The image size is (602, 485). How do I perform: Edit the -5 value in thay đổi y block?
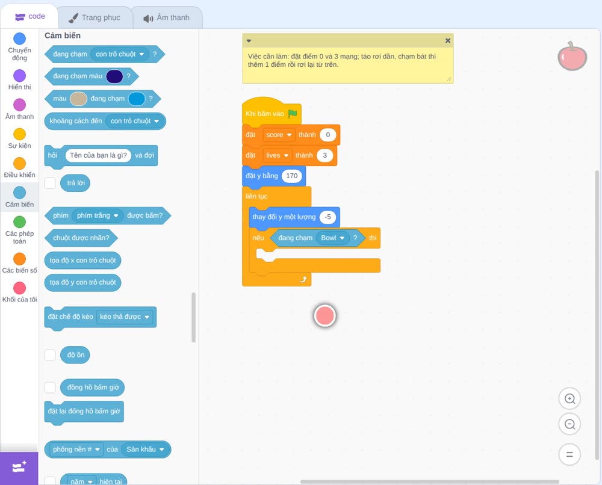click(327, 217)
